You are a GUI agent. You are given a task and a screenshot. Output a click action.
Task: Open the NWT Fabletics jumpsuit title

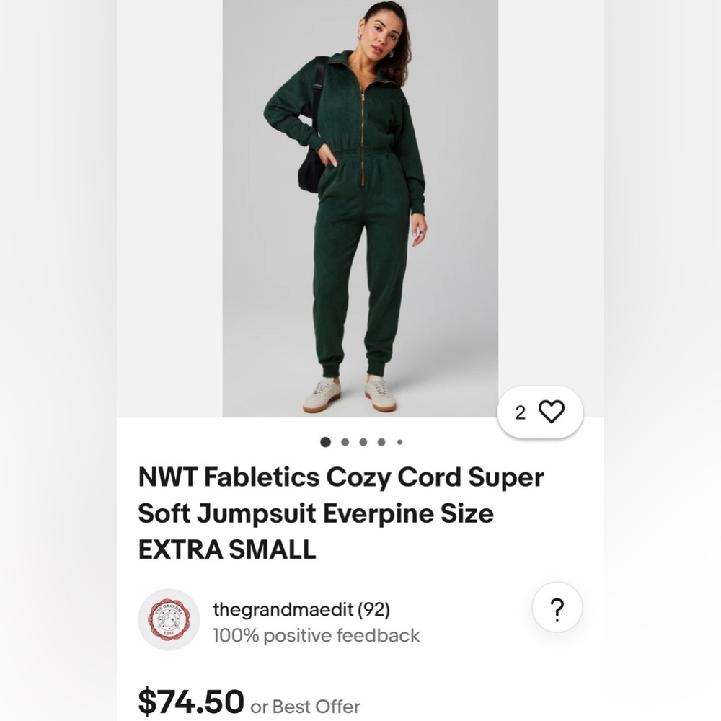pyautogui.click(x=339, y=513)
